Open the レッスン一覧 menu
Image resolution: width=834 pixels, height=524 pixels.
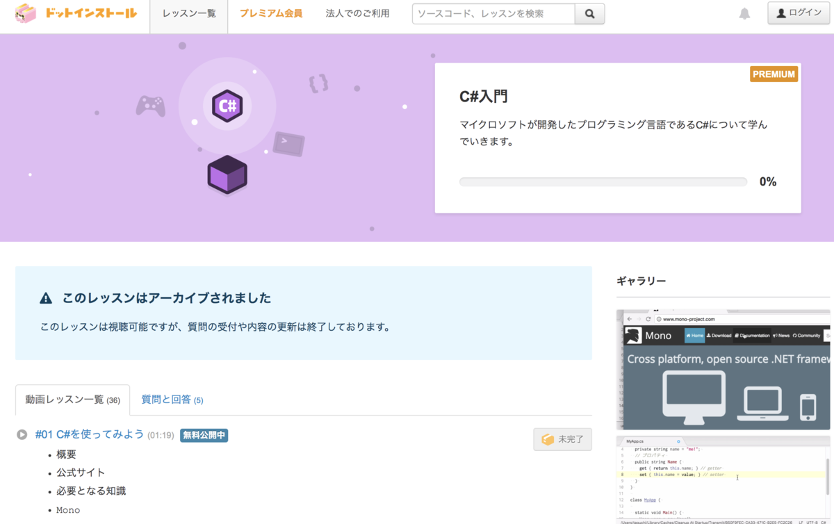point(189,13)
